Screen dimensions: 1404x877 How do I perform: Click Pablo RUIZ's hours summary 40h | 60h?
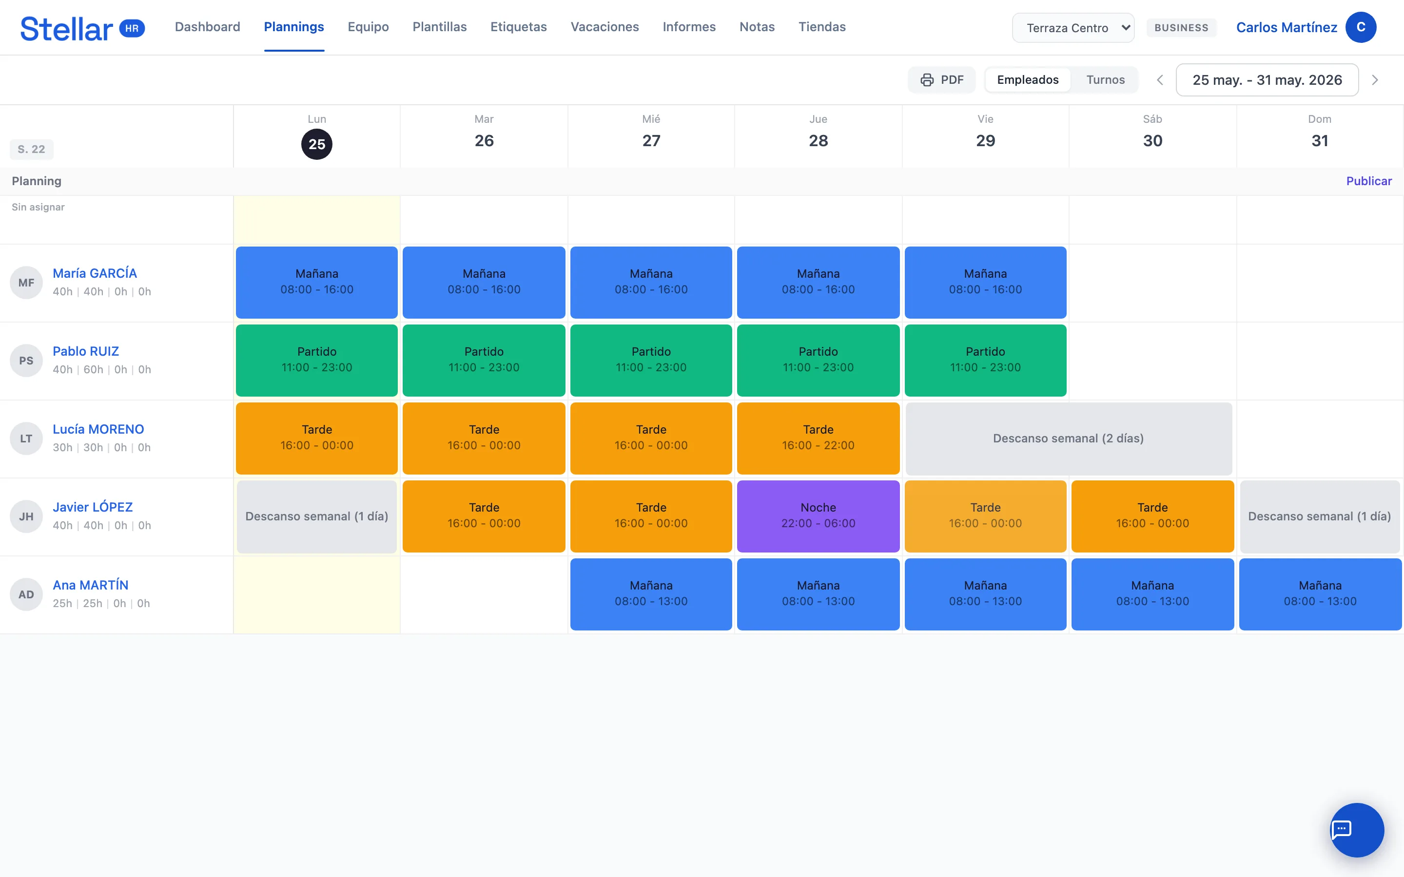click(x=101, y=369)
